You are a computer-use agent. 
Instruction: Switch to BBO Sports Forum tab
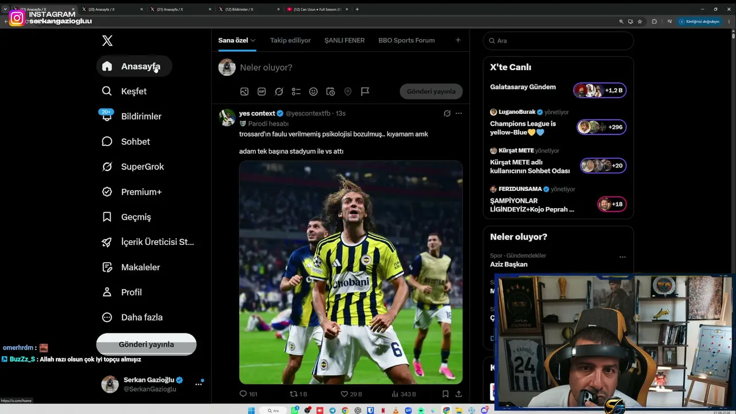coord(407,40)
